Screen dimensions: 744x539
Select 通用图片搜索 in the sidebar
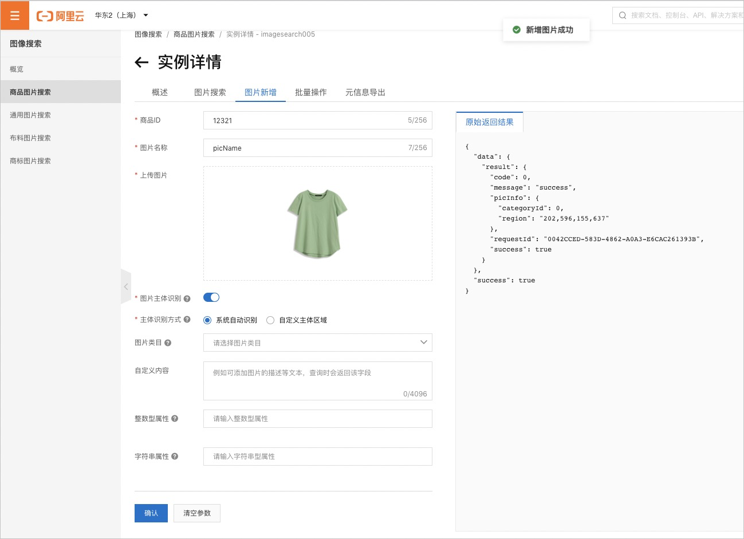click(61, 115)
